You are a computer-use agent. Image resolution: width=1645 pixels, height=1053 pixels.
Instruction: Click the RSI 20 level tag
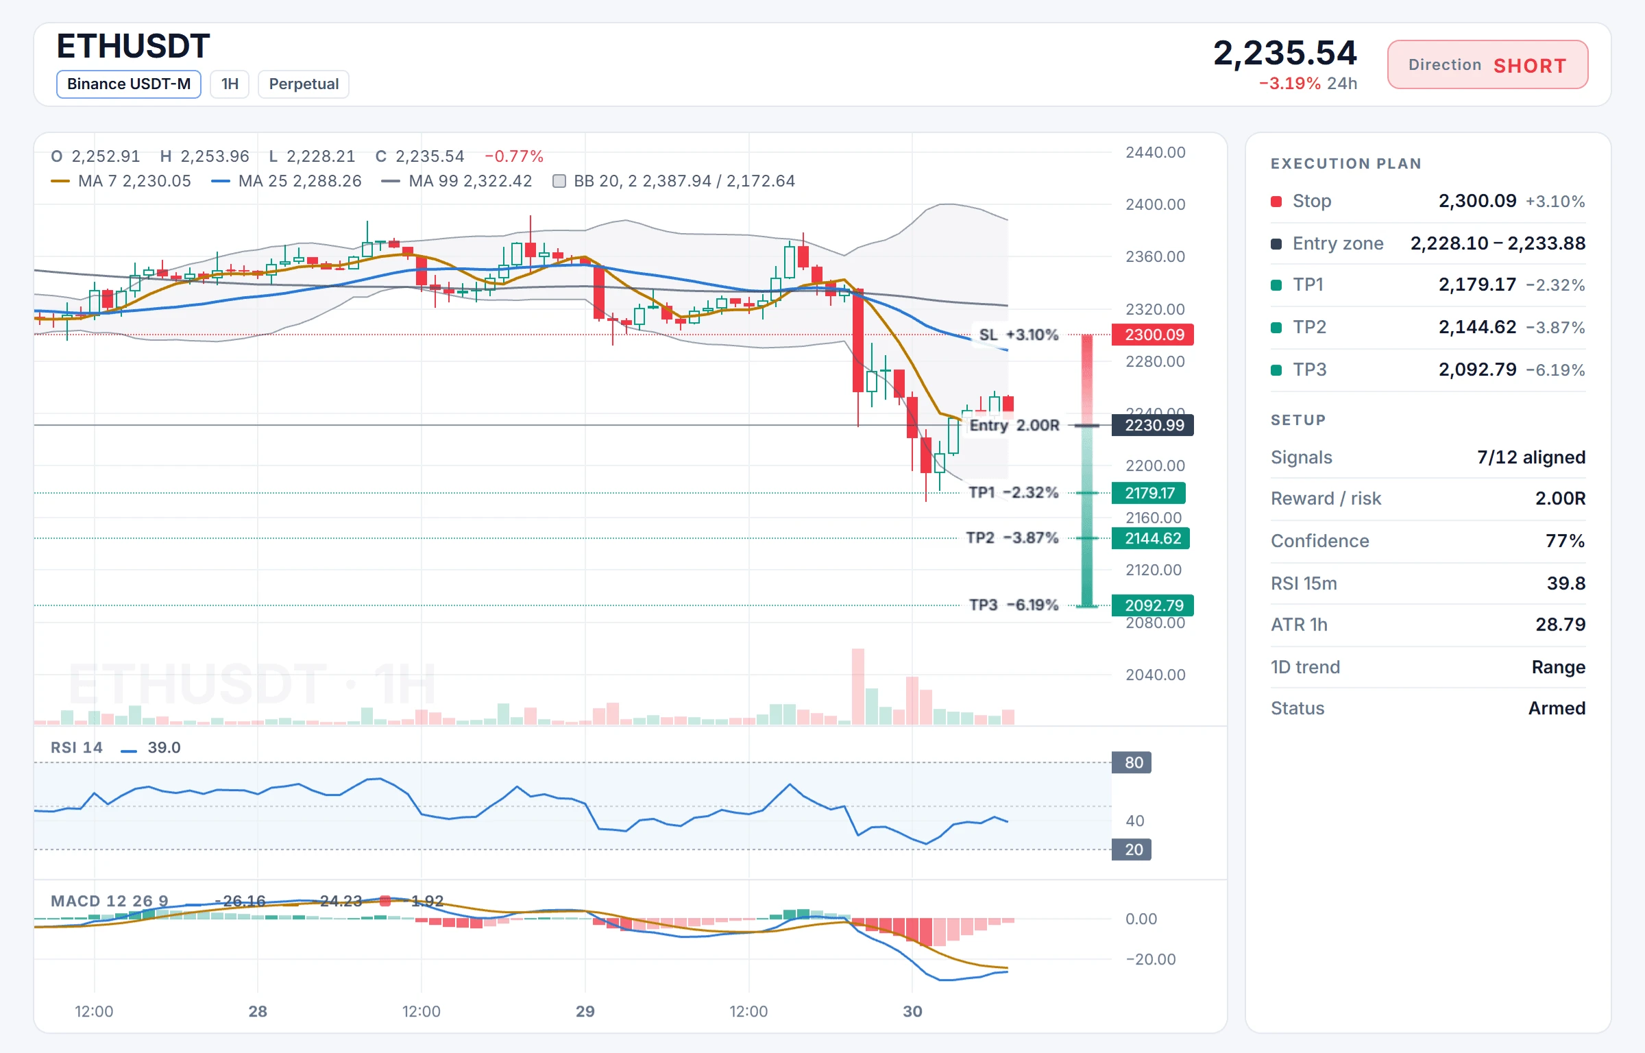tap(1132, 849)
